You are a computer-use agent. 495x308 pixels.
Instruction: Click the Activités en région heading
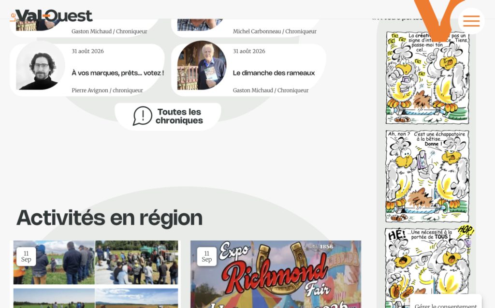point(110,218)
